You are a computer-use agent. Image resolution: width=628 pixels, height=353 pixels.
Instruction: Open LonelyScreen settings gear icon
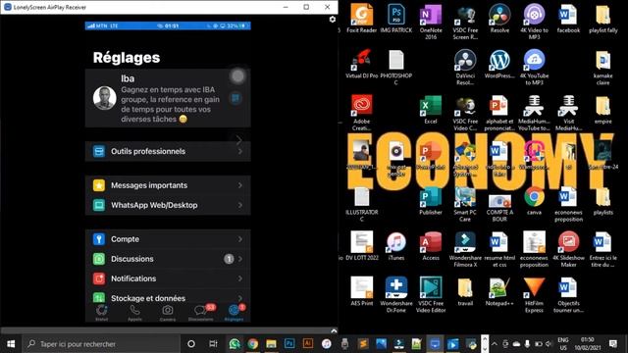[x=333, y=20]
